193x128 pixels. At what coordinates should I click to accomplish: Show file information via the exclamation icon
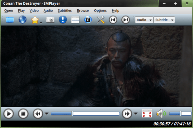pyautogui.click(x=63, y=20)
